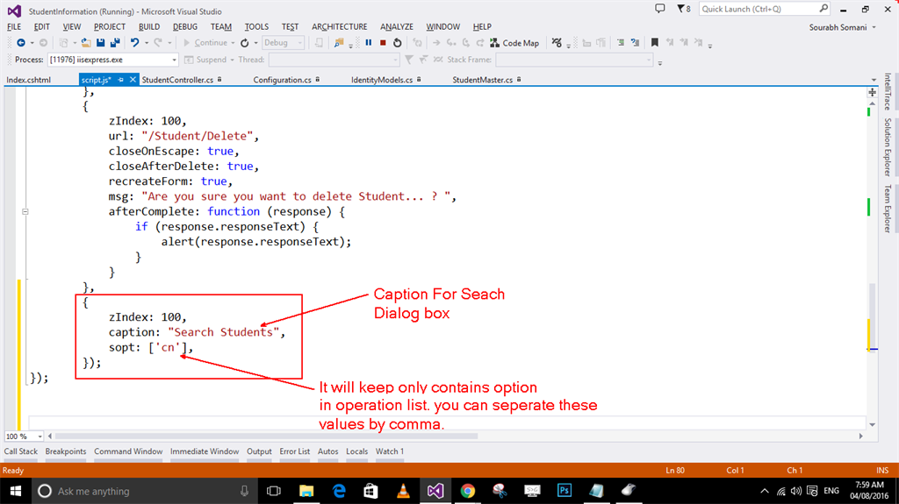Click the Undo arrow icon
The width and height of the screenshot is (899, 504).
click(134, 42)
